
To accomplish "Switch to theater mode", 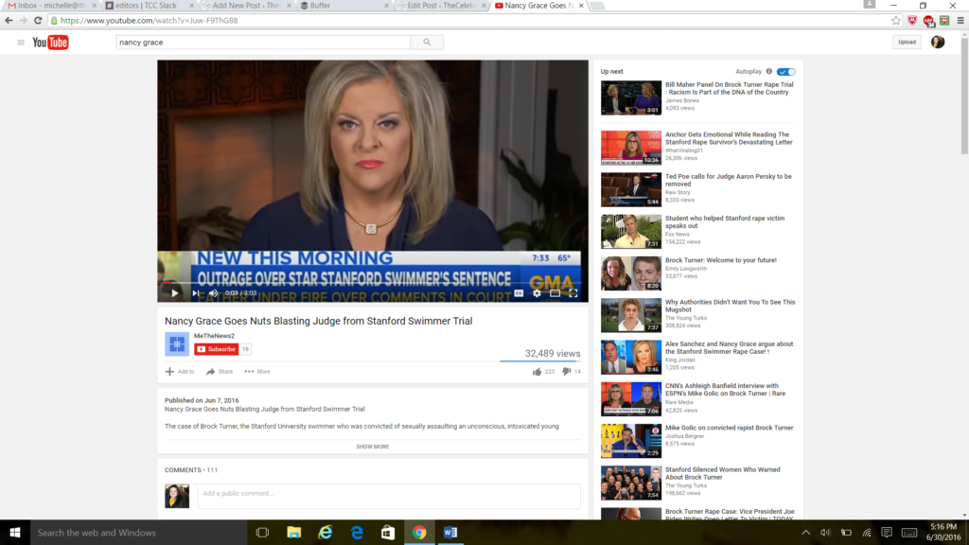I will point(555,293).
